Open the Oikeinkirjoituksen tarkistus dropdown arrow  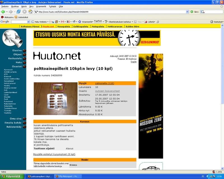tap(132, 22)
